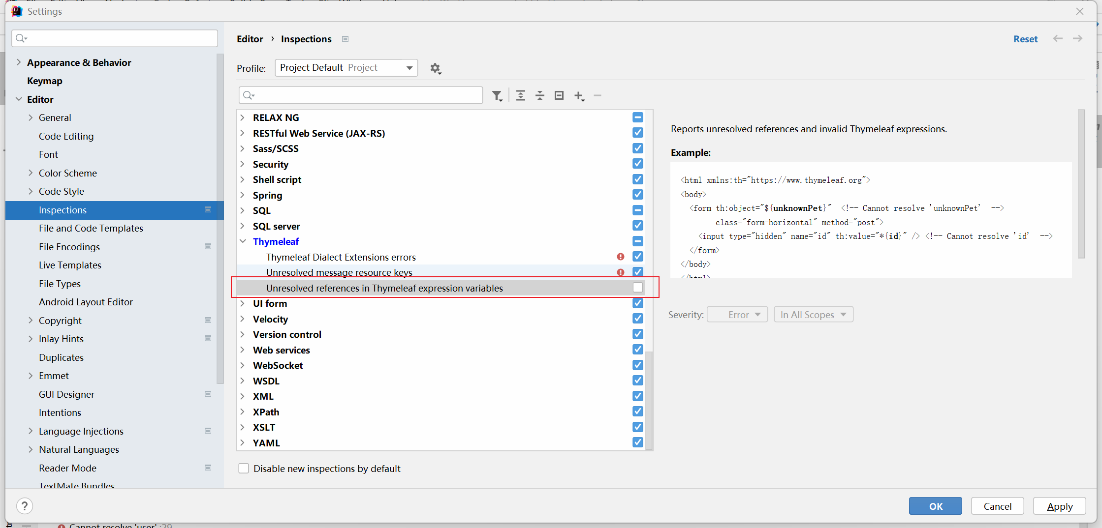This screenshot has height=528, width=1102.
Task: Click the Apply button
Action: (x=1059, y=506)
